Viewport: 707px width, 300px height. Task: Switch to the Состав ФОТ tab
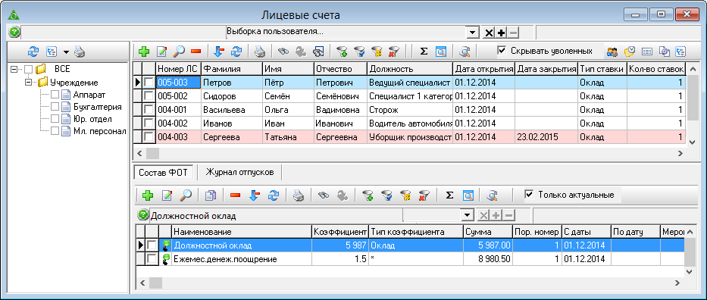pyautogui.click(x=163, y=172)
